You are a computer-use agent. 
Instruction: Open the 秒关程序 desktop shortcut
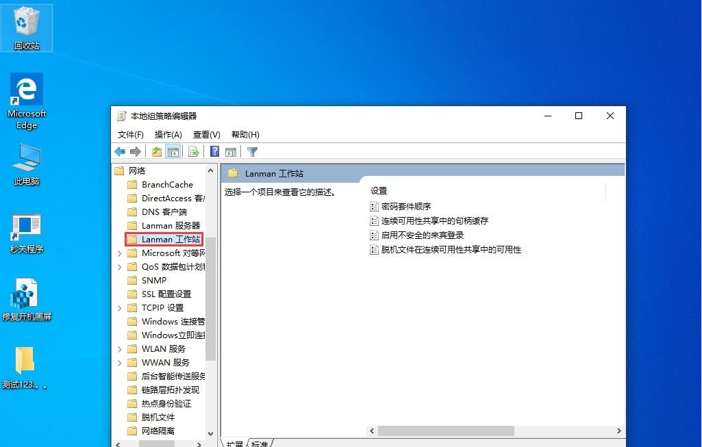[x=27, y=233]
